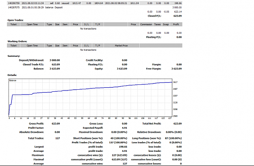Select the Total Net Profit value 623.09
This screenshot has width=254, height=166.
[x=178, y=124]
